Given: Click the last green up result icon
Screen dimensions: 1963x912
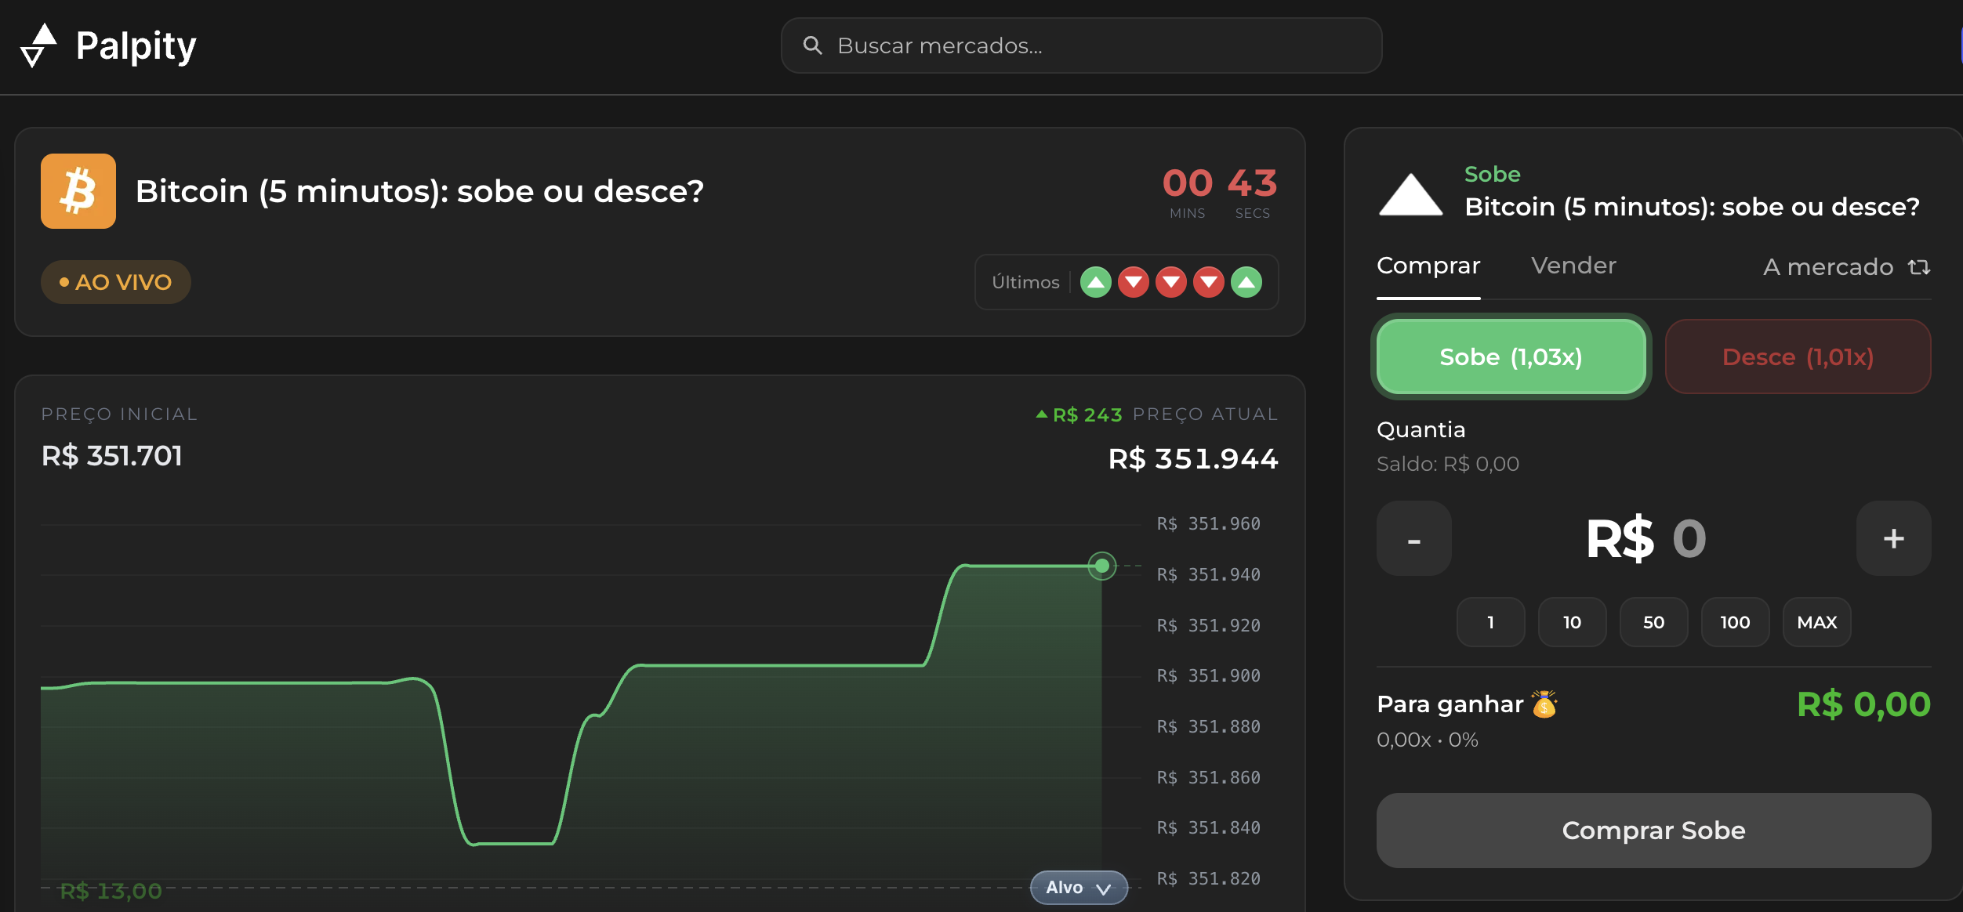Looking at the screenshot, I should point(1246,282).
